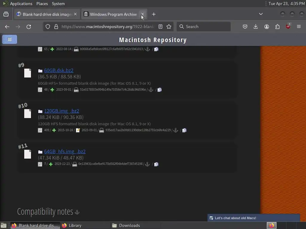
Task: Click SHA1 hash 51e0178503e994b149a70356e7c4c26db34d596e
Action: (113, 89)
